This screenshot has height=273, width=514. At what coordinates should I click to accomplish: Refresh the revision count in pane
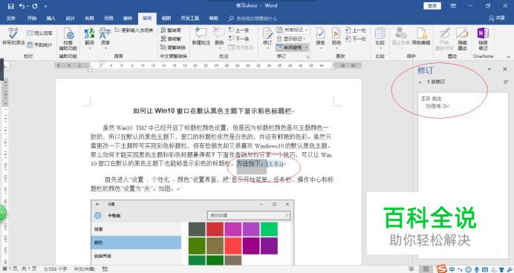tap(506, 82)
